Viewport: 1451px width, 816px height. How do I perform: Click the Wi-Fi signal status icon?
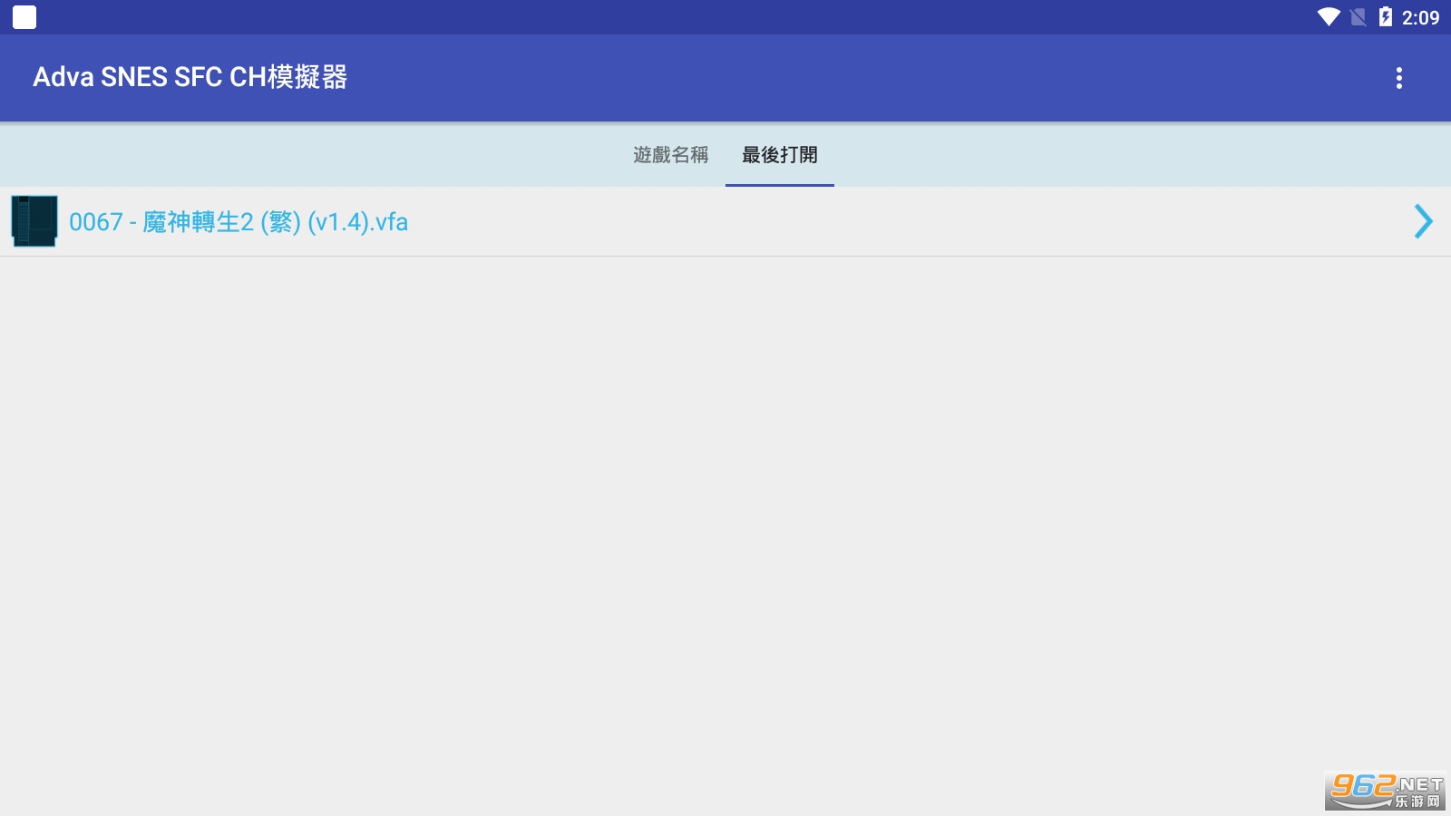point(1329,17)
